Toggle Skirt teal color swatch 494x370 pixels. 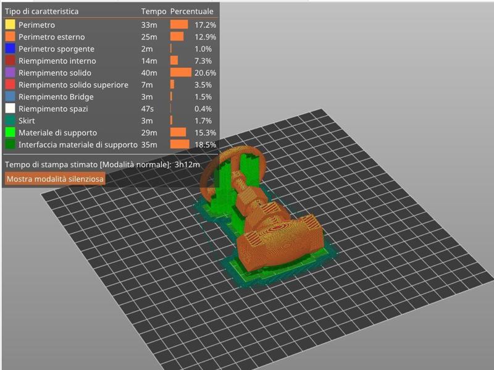pyautogui.click(x=10, y=120)
